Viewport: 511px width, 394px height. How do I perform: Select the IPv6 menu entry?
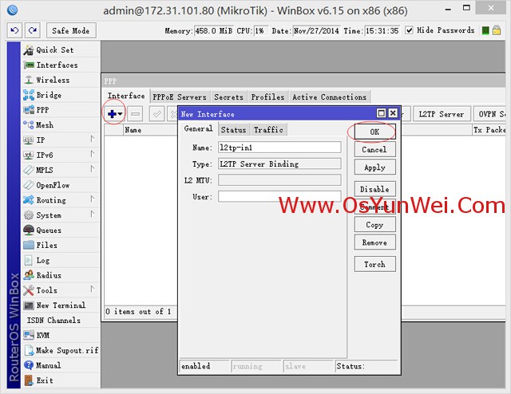pos(61,155)
